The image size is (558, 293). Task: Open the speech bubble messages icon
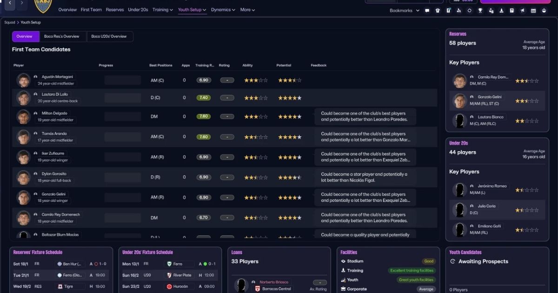click(x=427, y=11)
